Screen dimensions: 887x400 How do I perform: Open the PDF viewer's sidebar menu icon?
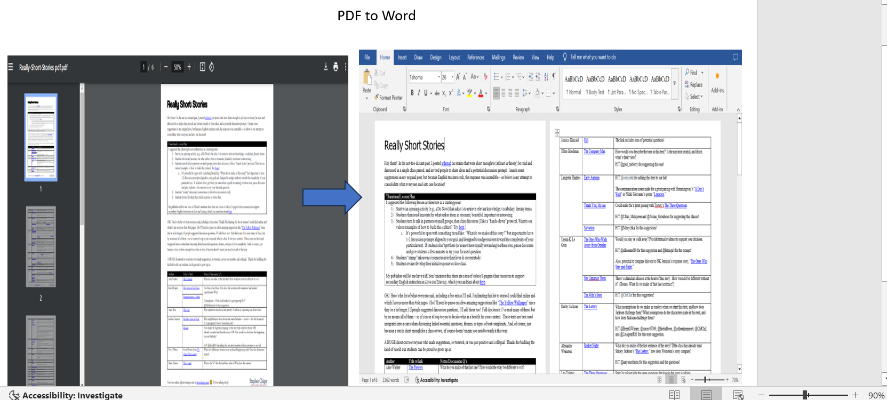point(10,67)
